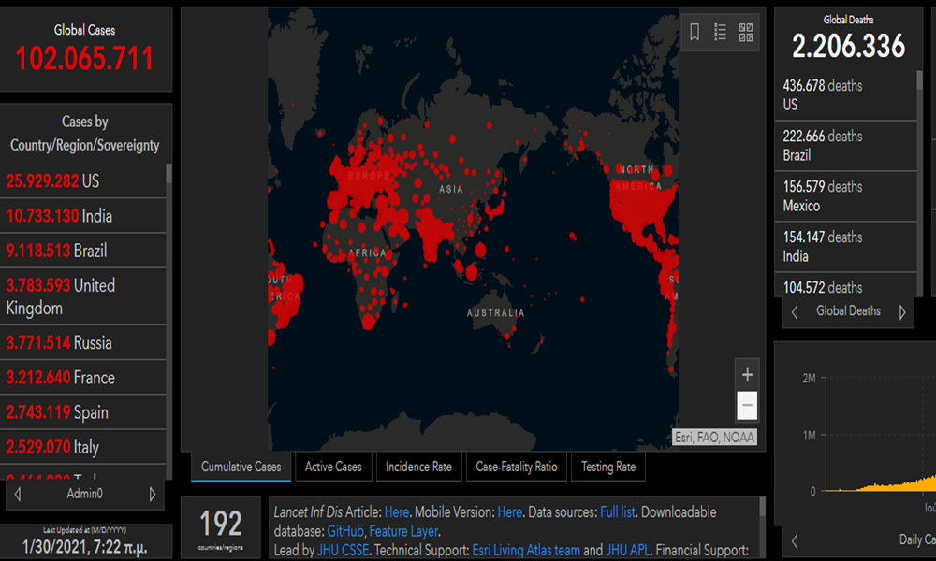Image resolution: width=936 pixels, height=561 pixels.
Task: Open the map bookmarks icon
Action: 695,33
